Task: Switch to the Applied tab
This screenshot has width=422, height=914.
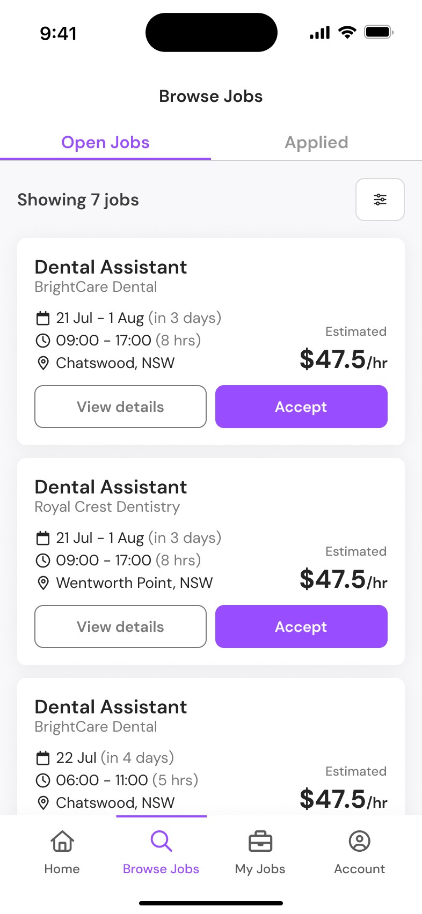Action: click(x=316, y=143)
